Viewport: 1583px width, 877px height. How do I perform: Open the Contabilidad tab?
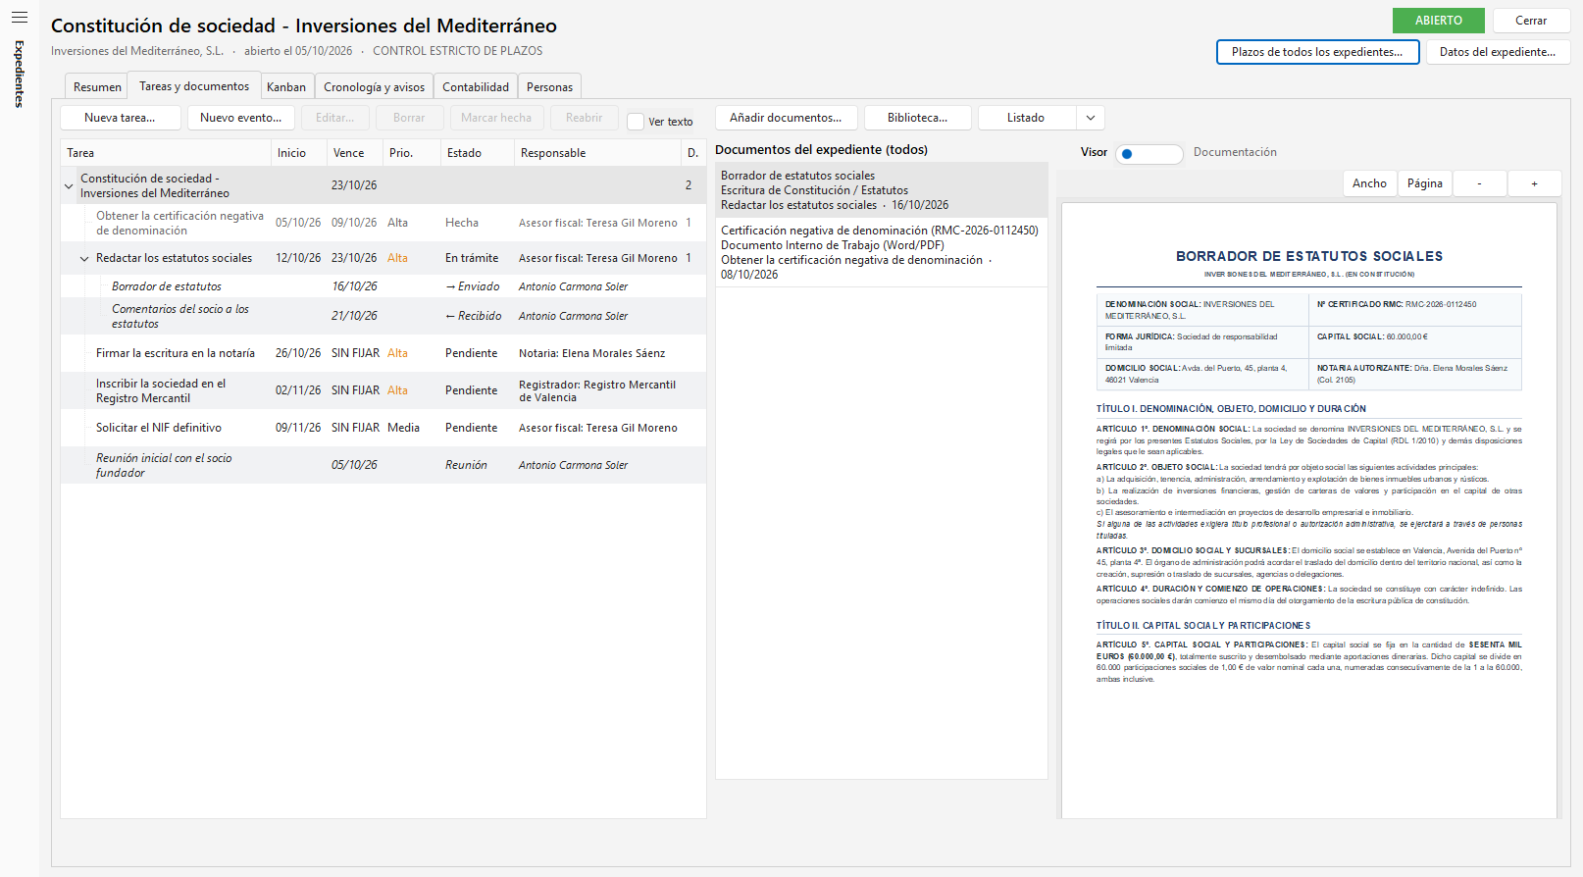tap(476, 87)
